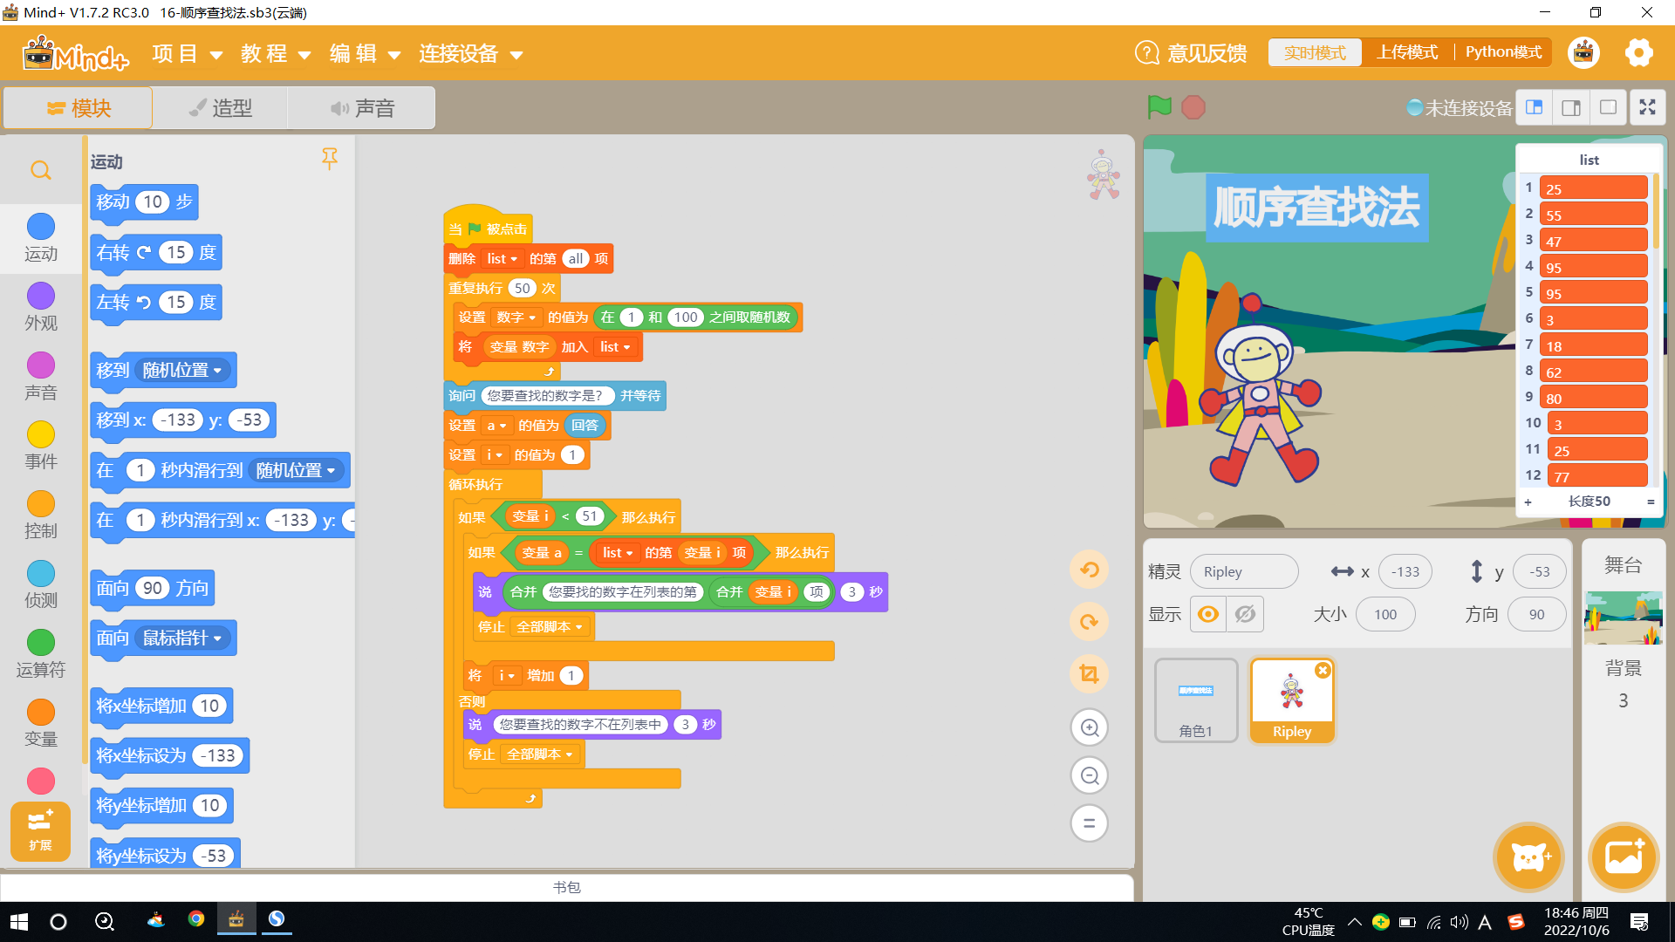Open the settings gear icon
Viewport: 1675px width, 942px height.
coord(1638,53)
